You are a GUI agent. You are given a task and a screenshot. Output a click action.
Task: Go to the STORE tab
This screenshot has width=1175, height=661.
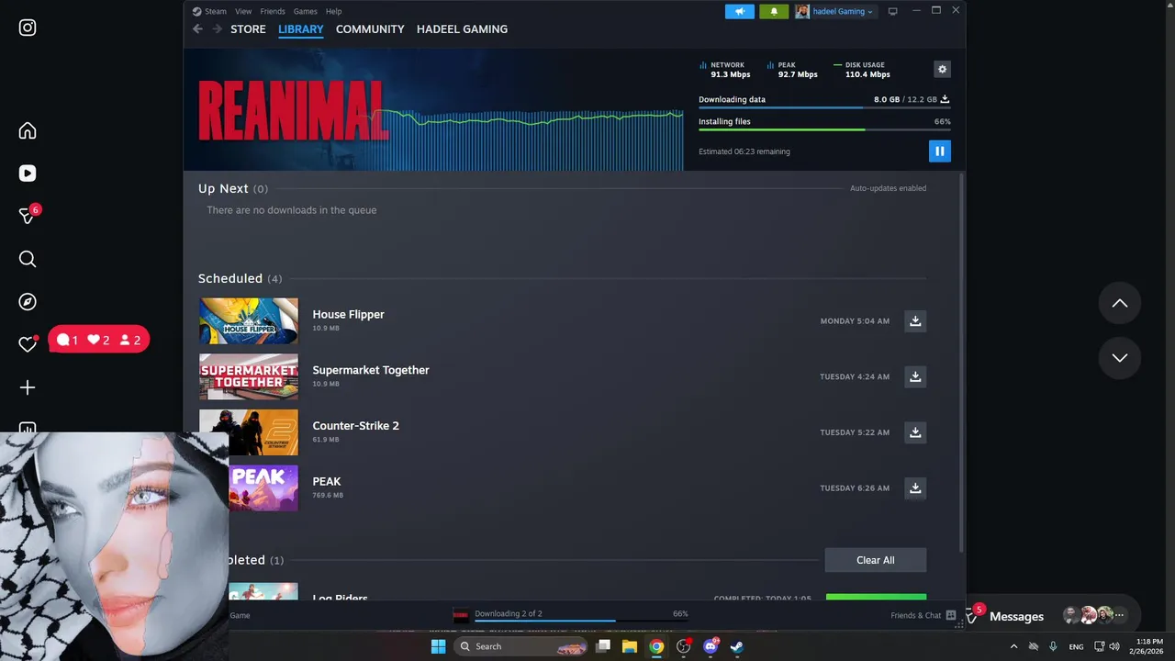[248, 29]
